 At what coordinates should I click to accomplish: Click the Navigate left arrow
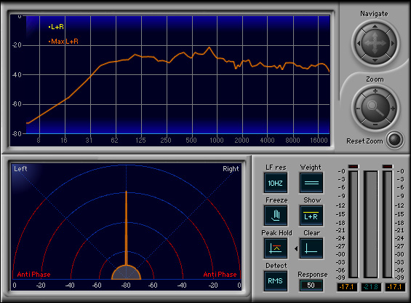pos(359,43)
